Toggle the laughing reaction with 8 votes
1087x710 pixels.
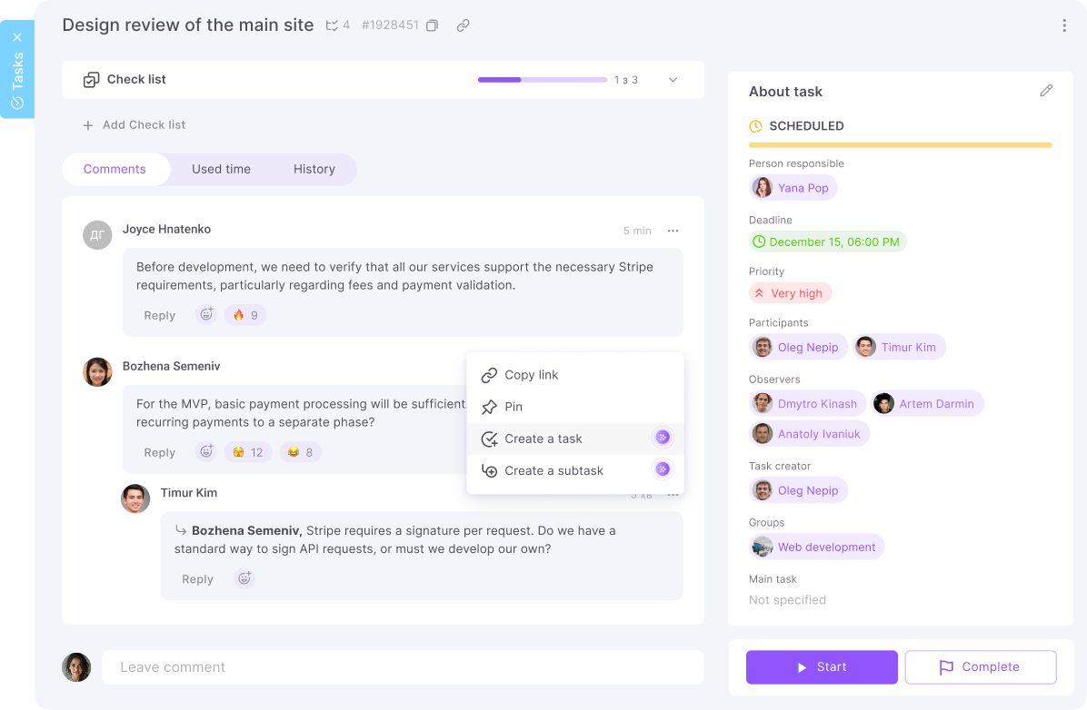pyautogui.click(x=300, y=452)
